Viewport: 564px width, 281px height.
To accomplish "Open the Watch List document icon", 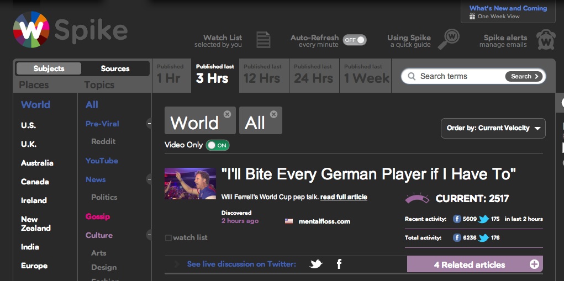I will point(263,40).
